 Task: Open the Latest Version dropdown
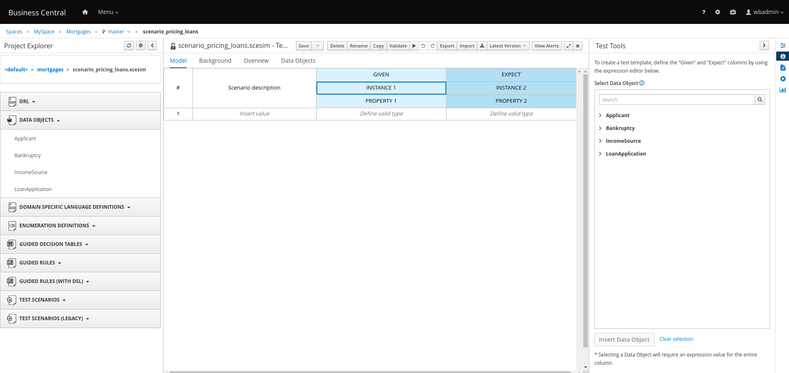[x=507, y=46]
